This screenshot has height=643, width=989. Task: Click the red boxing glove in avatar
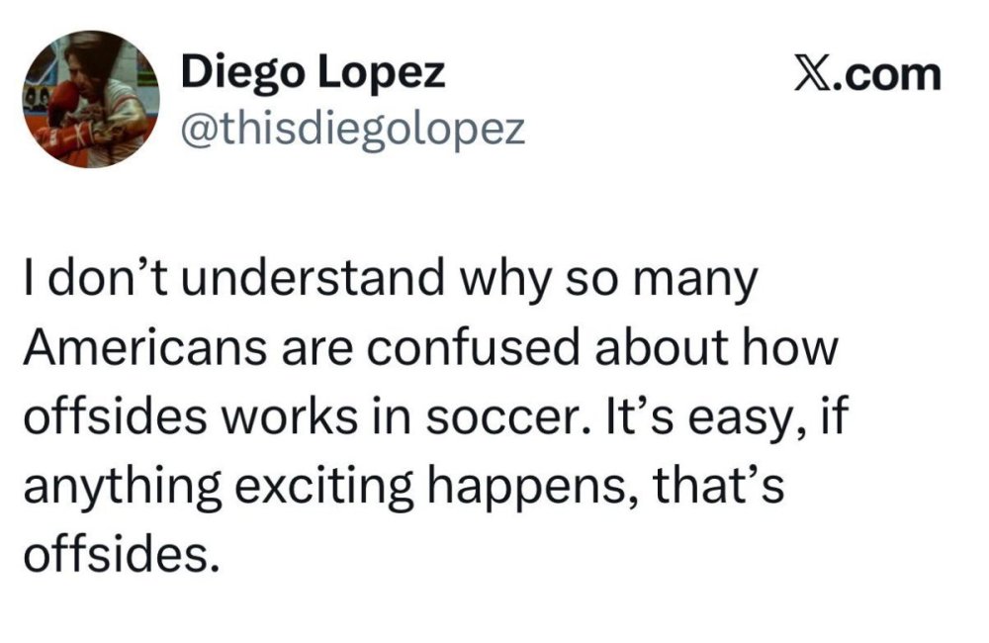click(x=63, y=100)
